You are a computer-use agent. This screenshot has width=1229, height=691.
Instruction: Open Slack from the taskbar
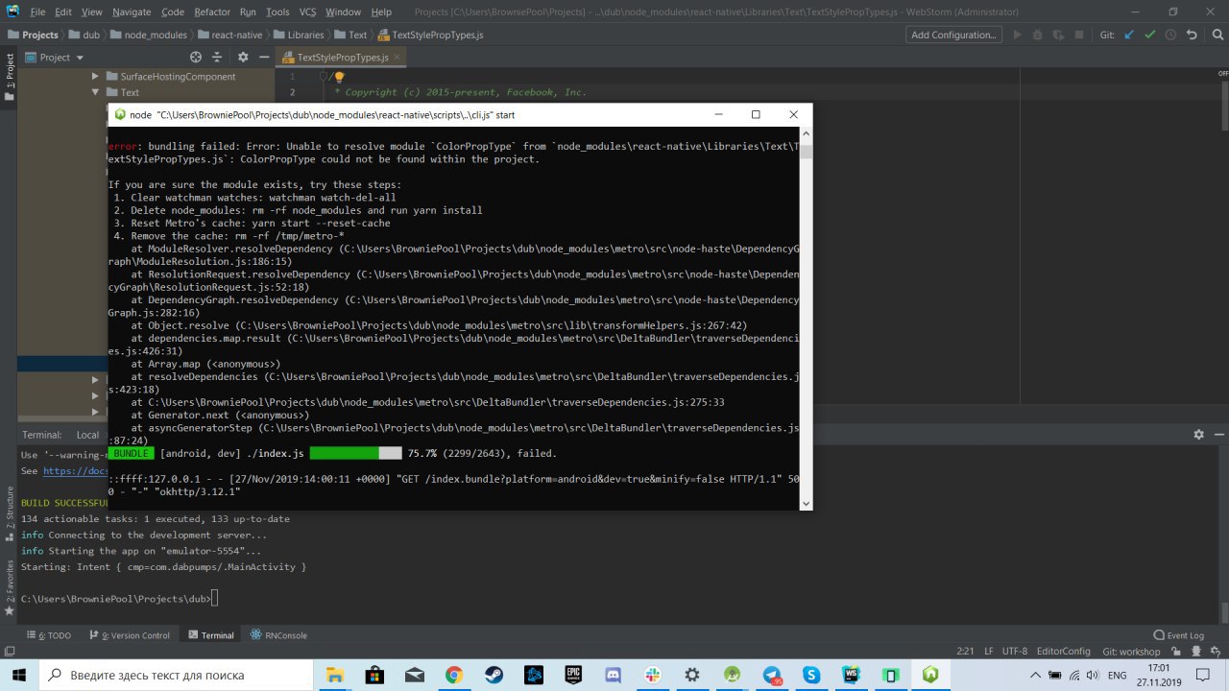(x=653, y=675)
